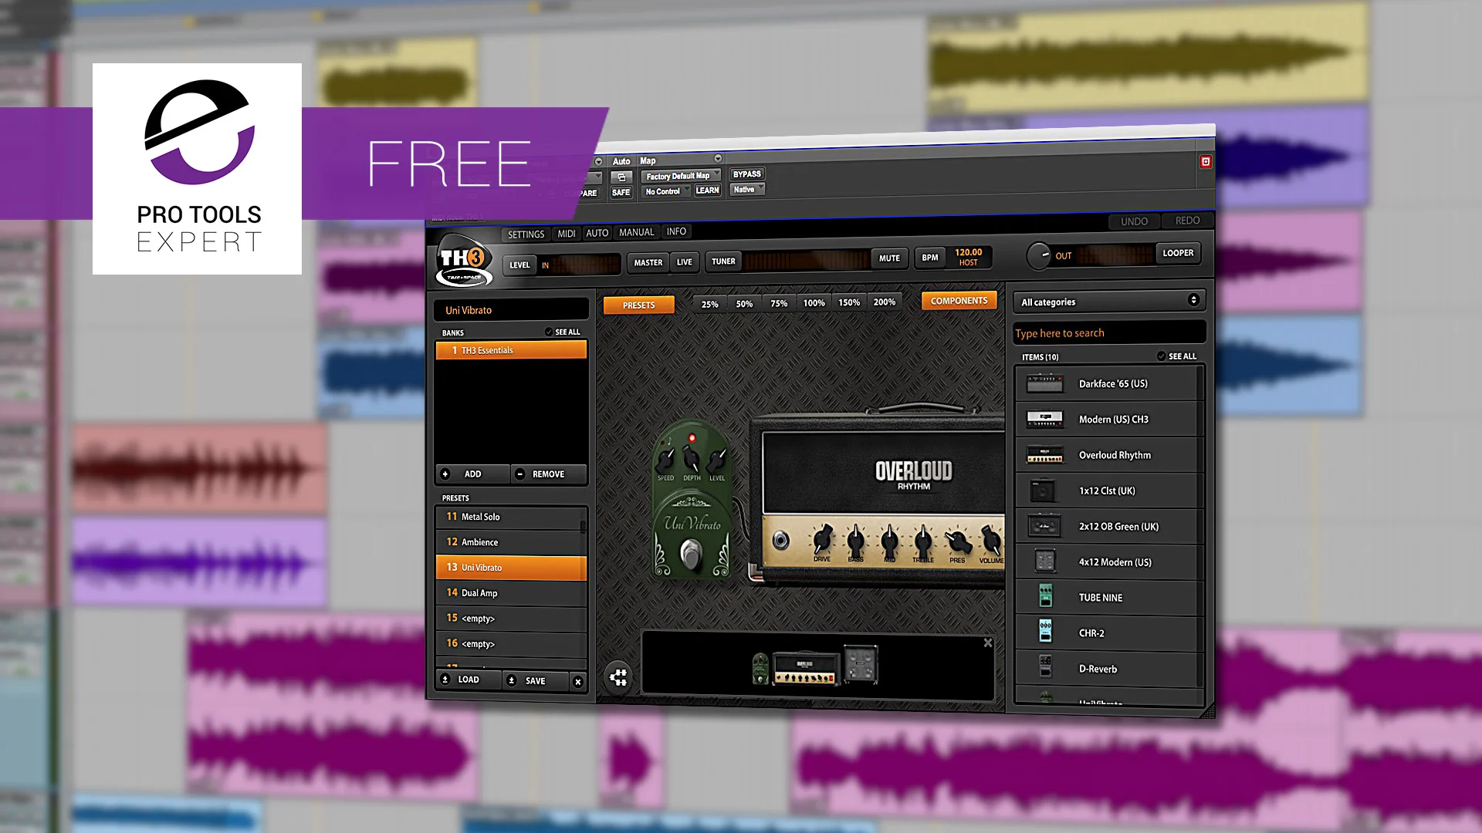Open the SETTINGS tab
The height and width of the screenshot is (833, 1482).
[x=526, y=234]
